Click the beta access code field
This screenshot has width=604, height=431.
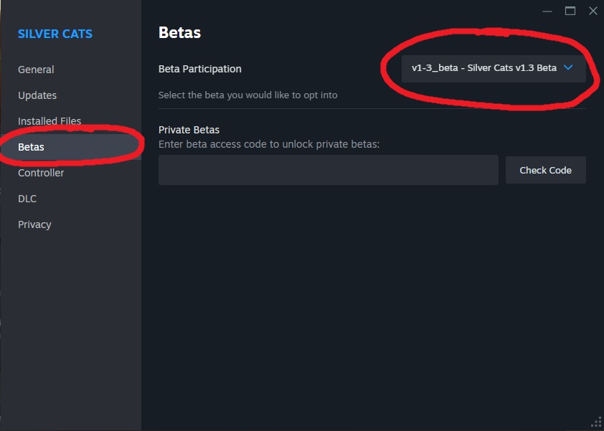[328, 170]
